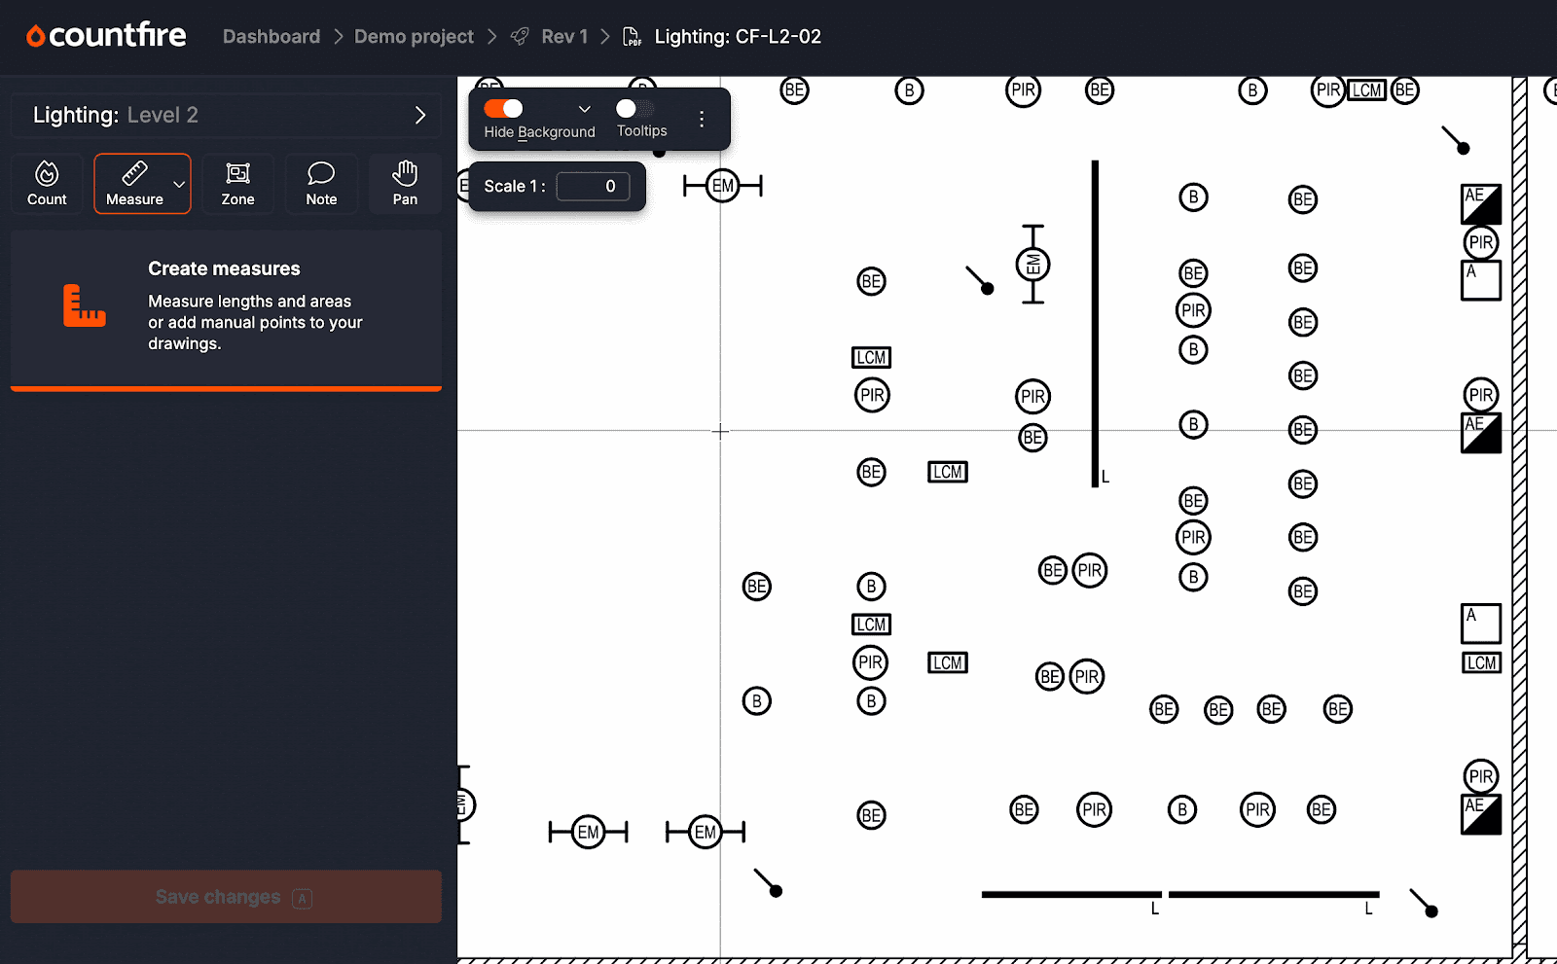
Task: Toggle the Hide Background switch
Action: pyautogui.click(x=503, y=108)
